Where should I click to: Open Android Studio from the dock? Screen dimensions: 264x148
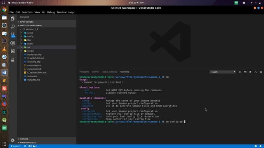pyautogui.click(x=4, y=120)
